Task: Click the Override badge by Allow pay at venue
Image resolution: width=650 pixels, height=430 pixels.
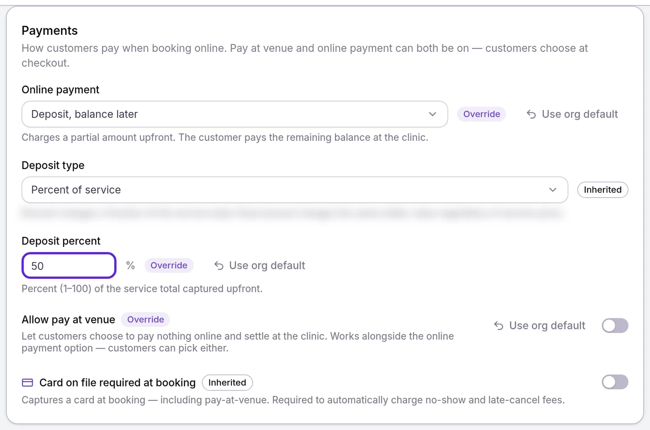Action: pyautogui.click(x=145, y=319)
